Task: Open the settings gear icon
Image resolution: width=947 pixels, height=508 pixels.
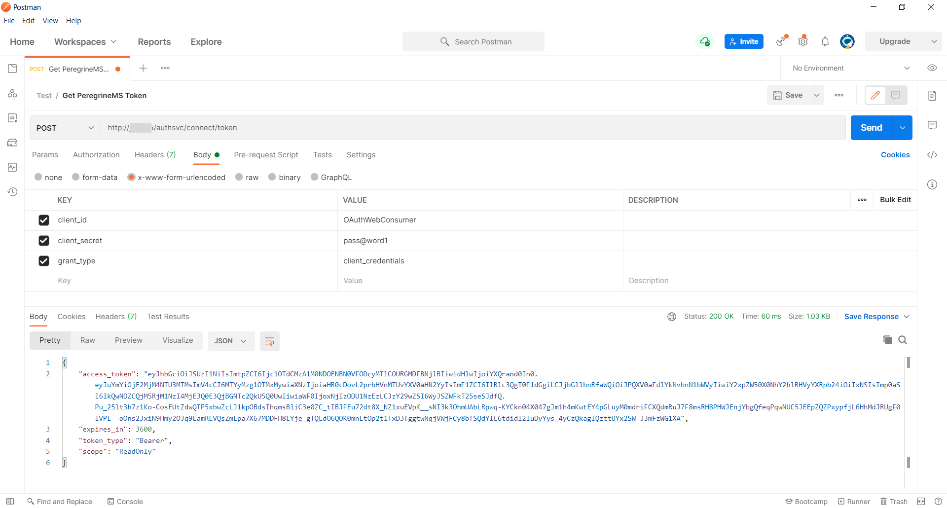Action: (803, 41)
